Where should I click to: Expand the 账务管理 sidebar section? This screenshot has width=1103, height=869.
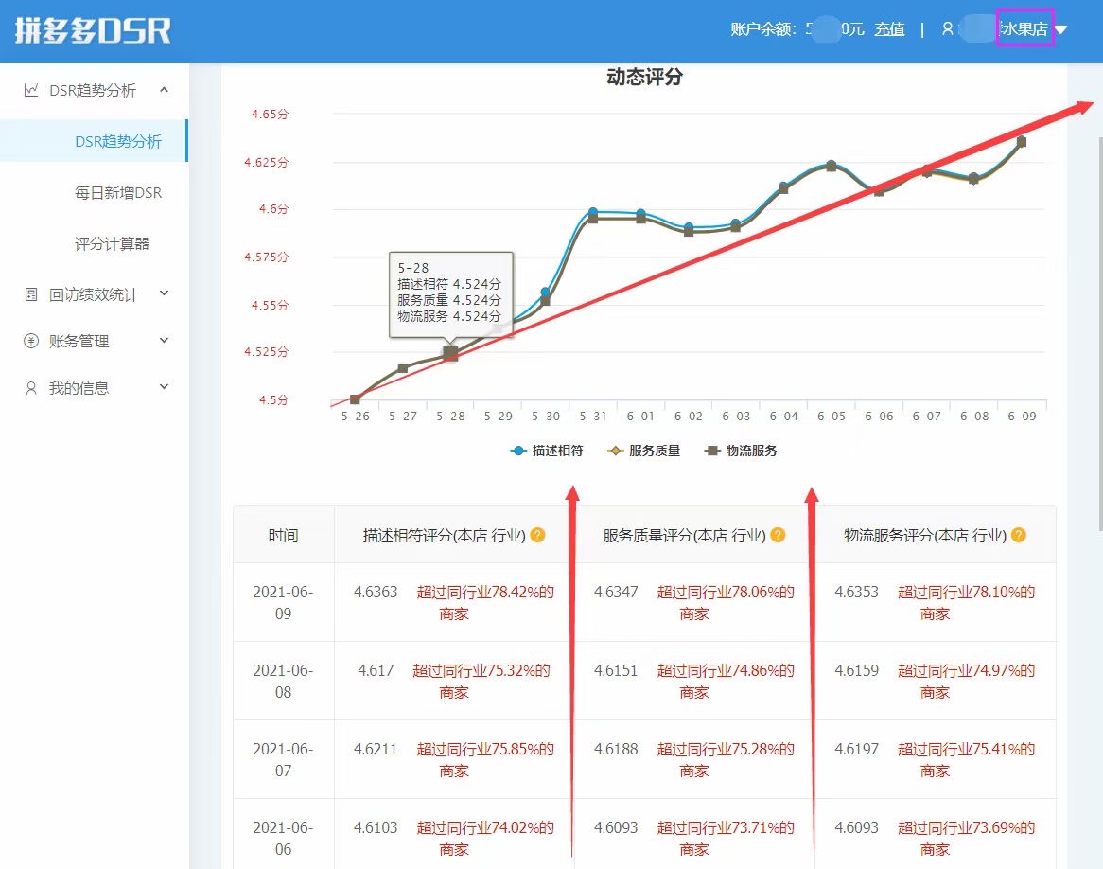coord(164,340)
